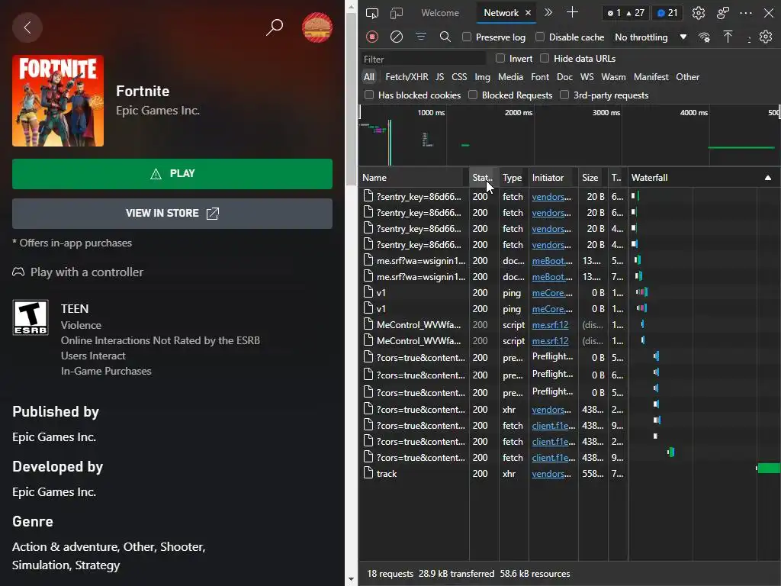Viewport: 781px width, 586px height.
Task: Enable Disable cache checkbox
Action: (540, 37)
